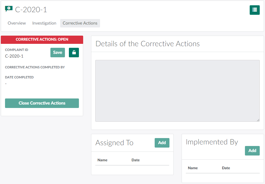Switch to the Overview tab
This screenshot has height=184, width=265.
(x=17, y=23)
